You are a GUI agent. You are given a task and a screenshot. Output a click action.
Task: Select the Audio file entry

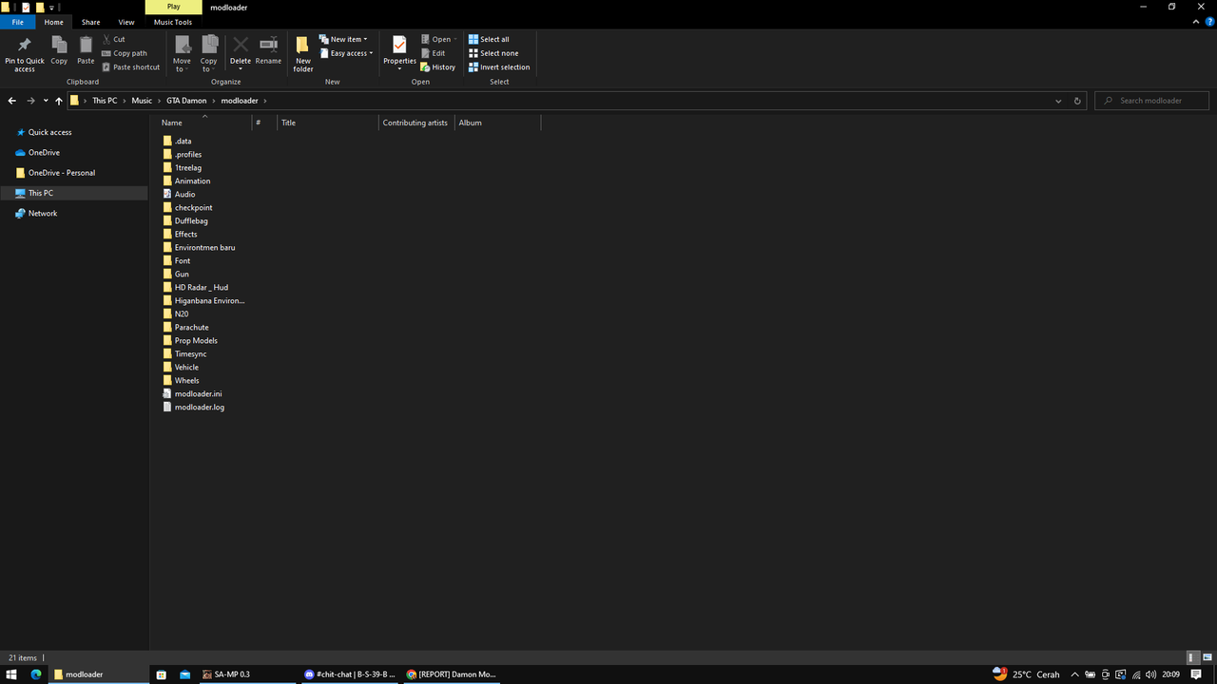point(184,194)
